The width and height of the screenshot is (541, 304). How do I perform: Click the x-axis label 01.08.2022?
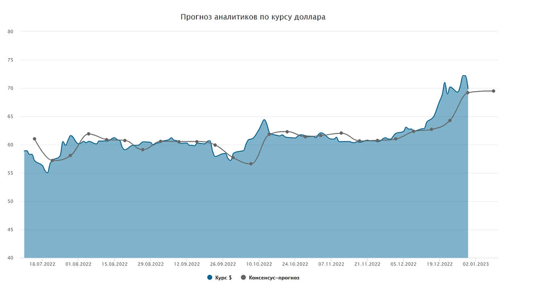78,264
